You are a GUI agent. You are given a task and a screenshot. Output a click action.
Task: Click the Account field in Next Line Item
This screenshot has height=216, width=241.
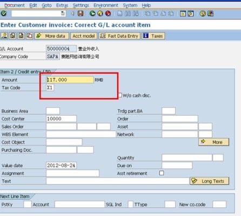click(79, 204)
